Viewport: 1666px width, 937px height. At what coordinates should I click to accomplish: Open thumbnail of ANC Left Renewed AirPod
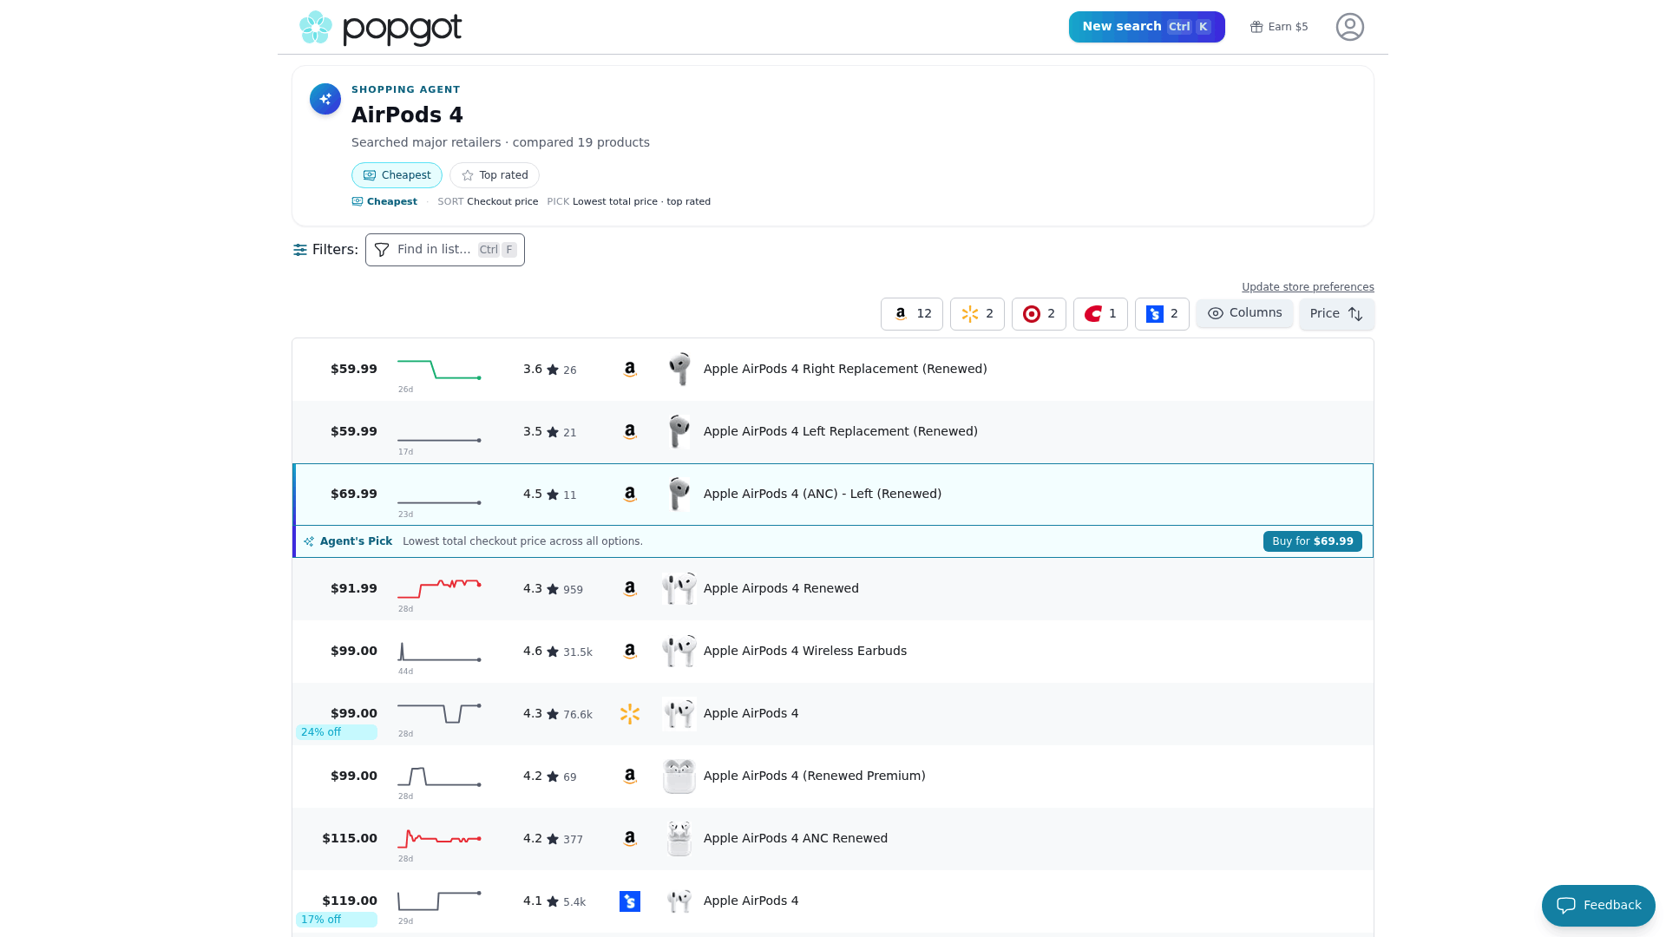(x=679, y=495)
